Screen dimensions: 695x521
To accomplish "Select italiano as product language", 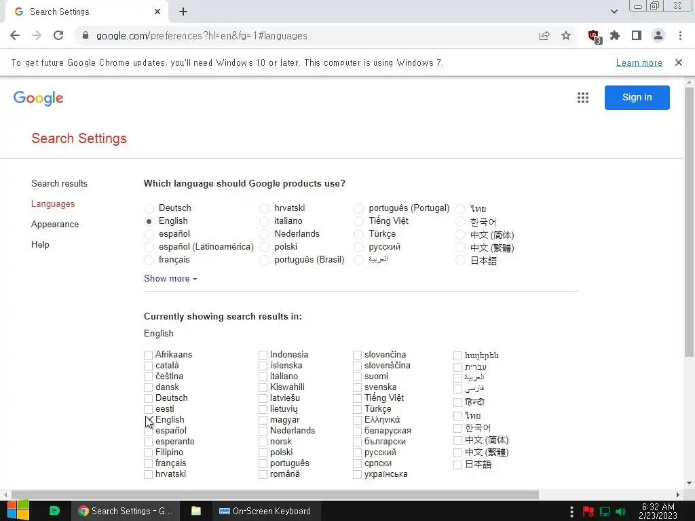I will click(x=264, y=221).
